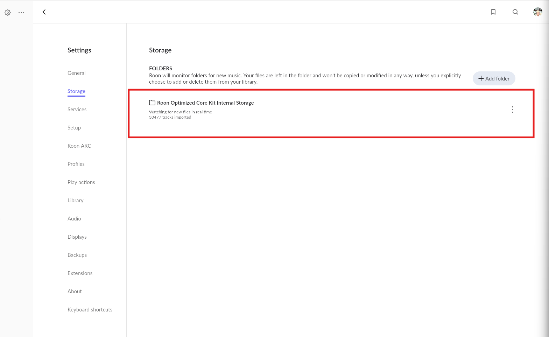Click the search magnifier icon
The width and height of the screenshot is (549, 337).
[515, 12]
